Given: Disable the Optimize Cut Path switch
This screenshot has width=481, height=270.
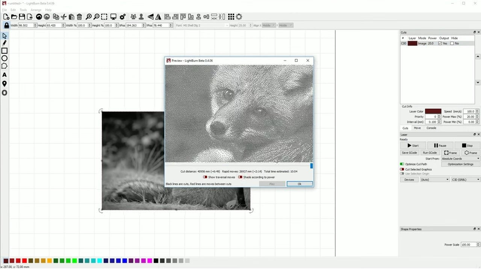Looking at the screenshot, I should point(402,164).
